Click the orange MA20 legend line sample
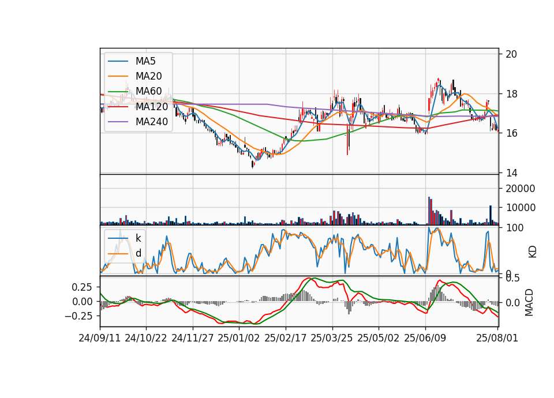This screenshot has width=554, height=398. point(118,76)
